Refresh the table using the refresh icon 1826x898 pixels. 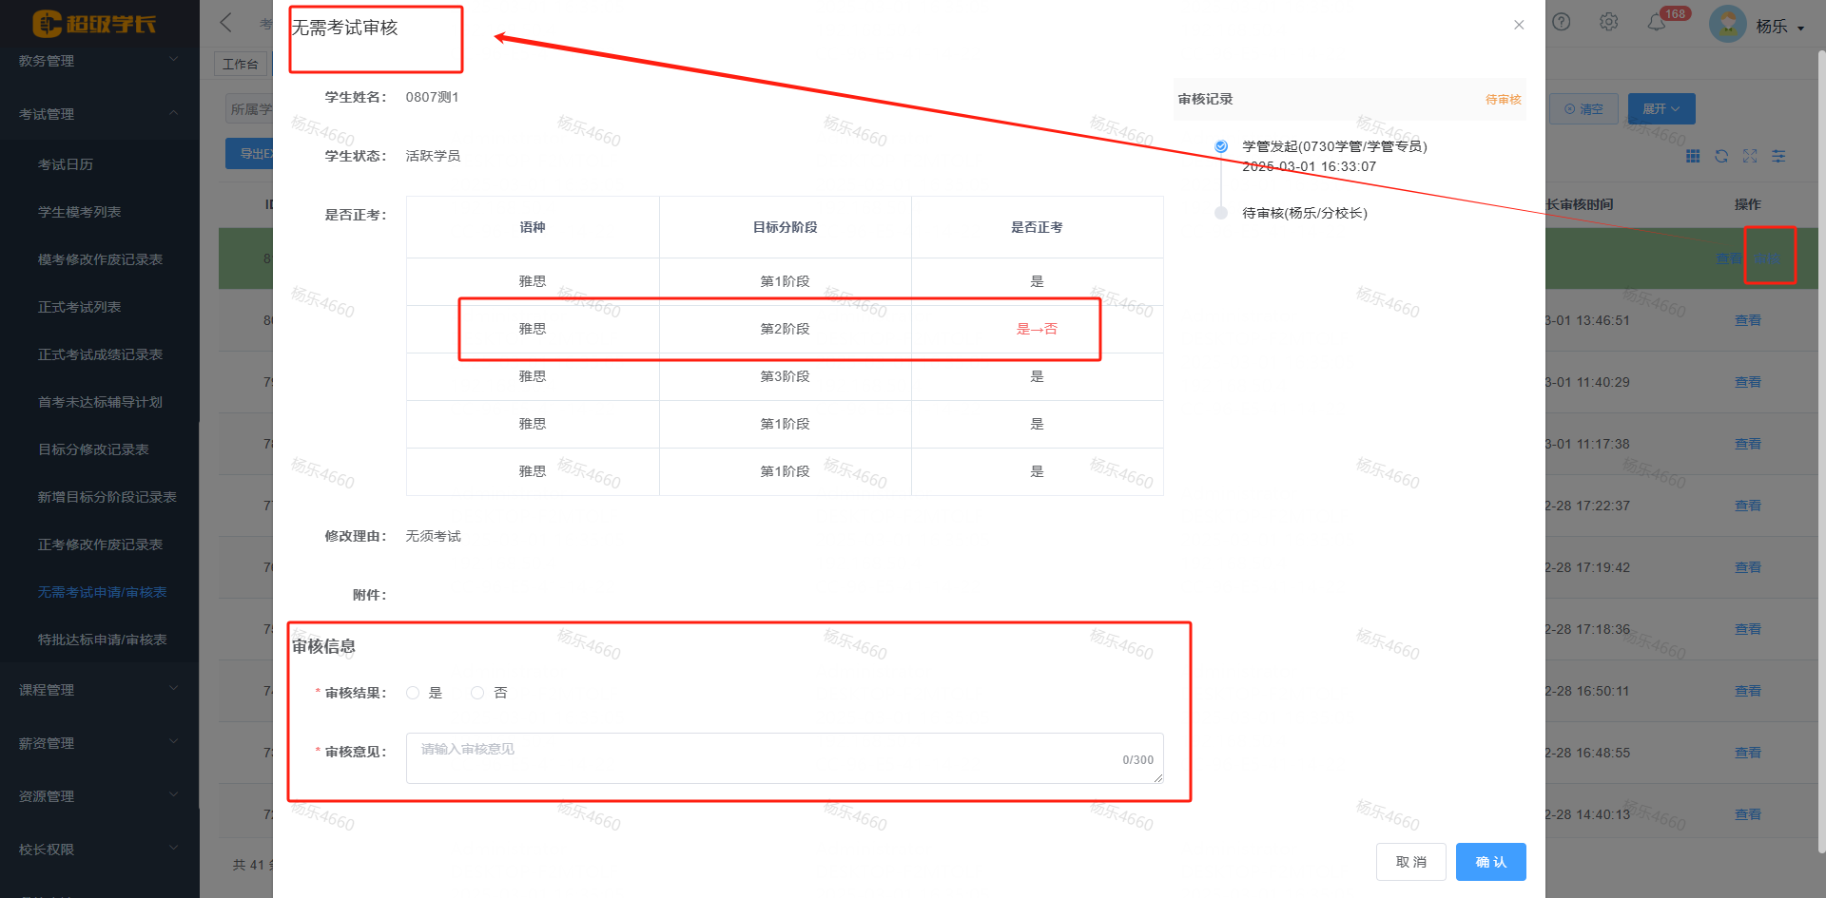pyautogui.click(x=1721, y=156)
